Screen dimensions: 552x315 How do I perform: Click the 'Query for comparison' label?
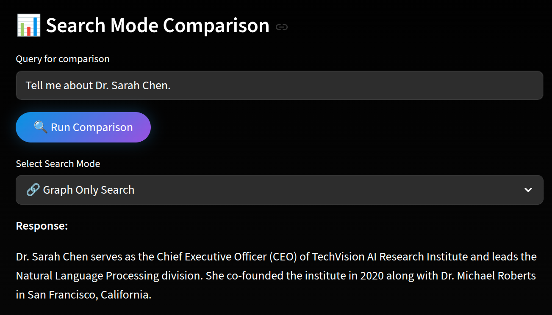coord(63,59)
